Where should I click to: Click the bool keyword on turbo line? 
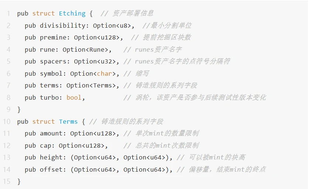(x=74, y=97)
